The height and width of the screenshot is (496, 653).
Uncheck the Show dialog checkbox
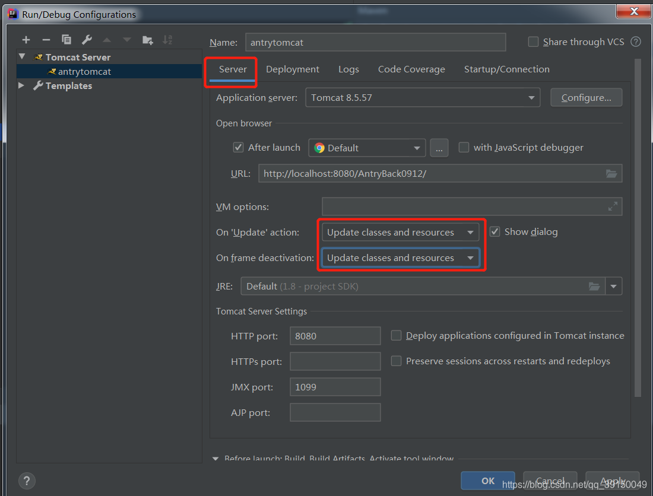click(494, 232)
